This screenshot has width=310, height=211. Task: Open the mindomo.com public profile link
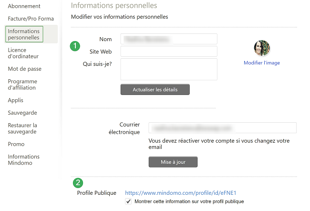(x=180, y=193)
